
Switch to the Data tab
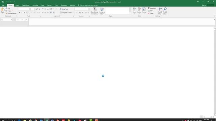click(x=43, y=5)
